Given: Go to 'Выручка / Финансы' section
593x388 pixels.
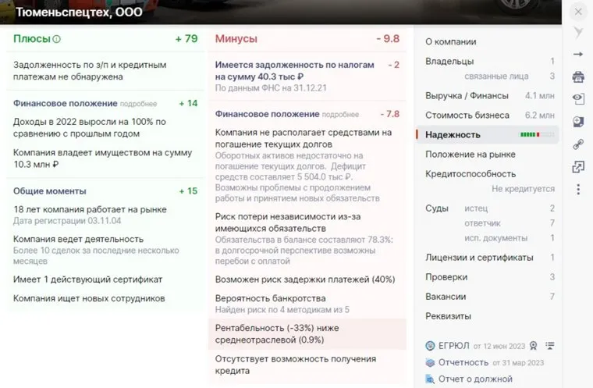Looking at the screenshot, I should point(467,95).
